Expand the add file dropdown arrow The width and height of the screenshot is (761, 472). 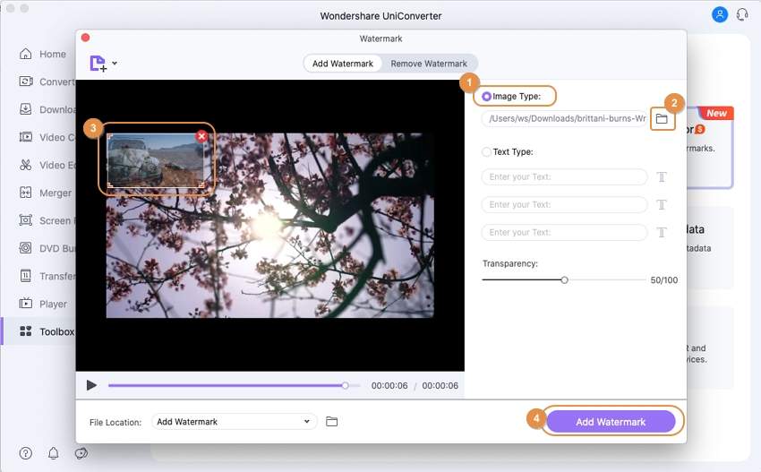115,64
